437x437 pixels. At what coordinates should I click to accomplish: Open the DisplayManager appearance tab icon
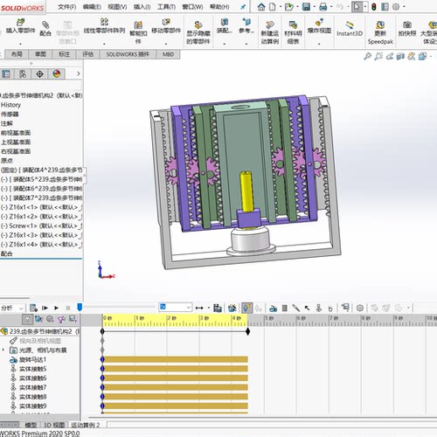[57, 73]
